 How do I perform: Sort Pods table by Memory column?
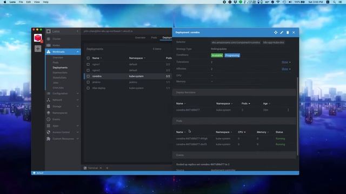pyautogui.click(x=263, y=132)
